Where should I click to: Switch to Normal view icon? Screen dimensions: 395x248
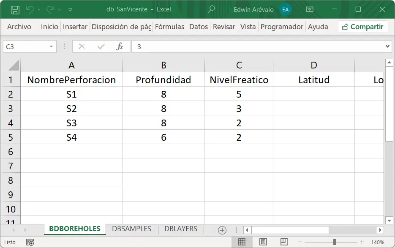tap(242, 242)
